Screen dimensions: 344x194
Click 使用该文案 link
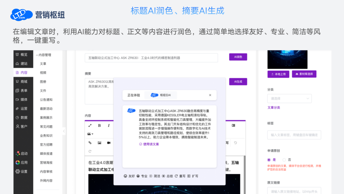click(149, 144)
